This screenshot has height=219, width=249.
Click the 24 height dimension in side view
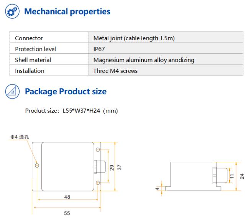coord(242,176)
